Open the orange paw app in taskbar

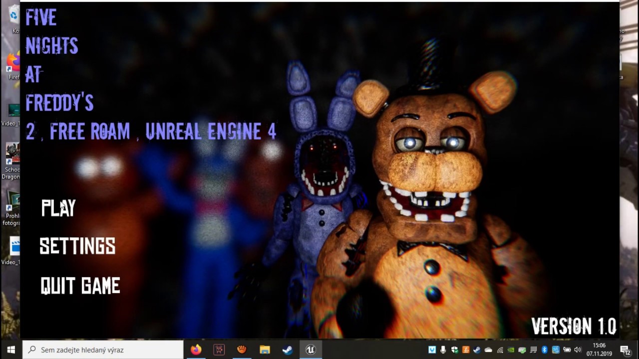click(x=242, y=350)
